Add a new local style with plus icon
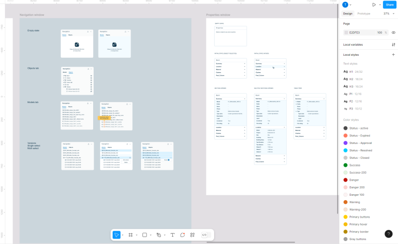398x244 pixels. (393, 55)
